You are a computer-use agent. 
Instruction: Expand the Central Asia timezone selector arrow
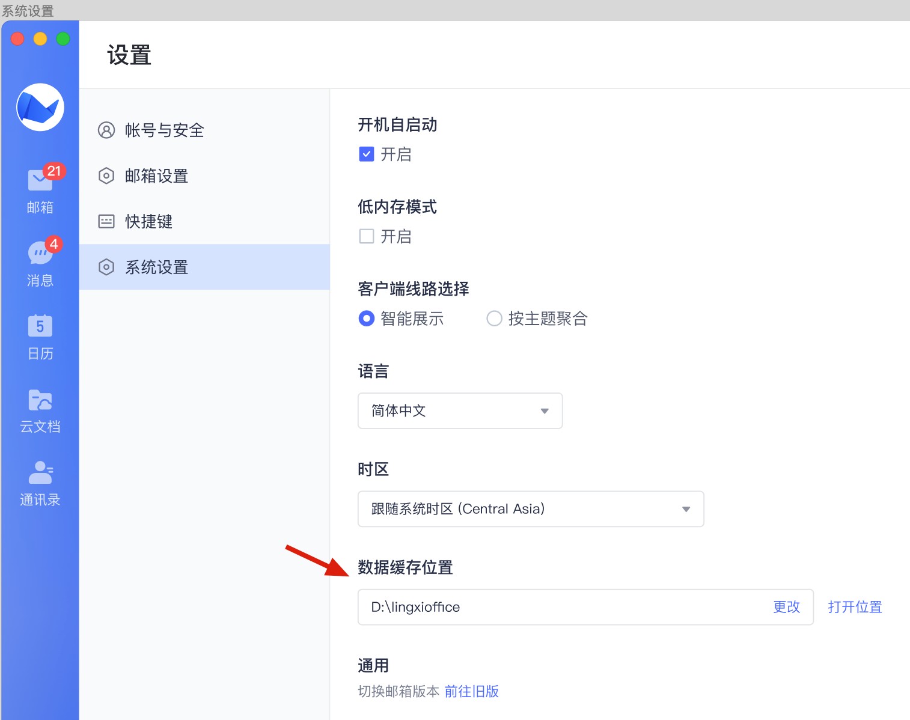coord(686,509)
